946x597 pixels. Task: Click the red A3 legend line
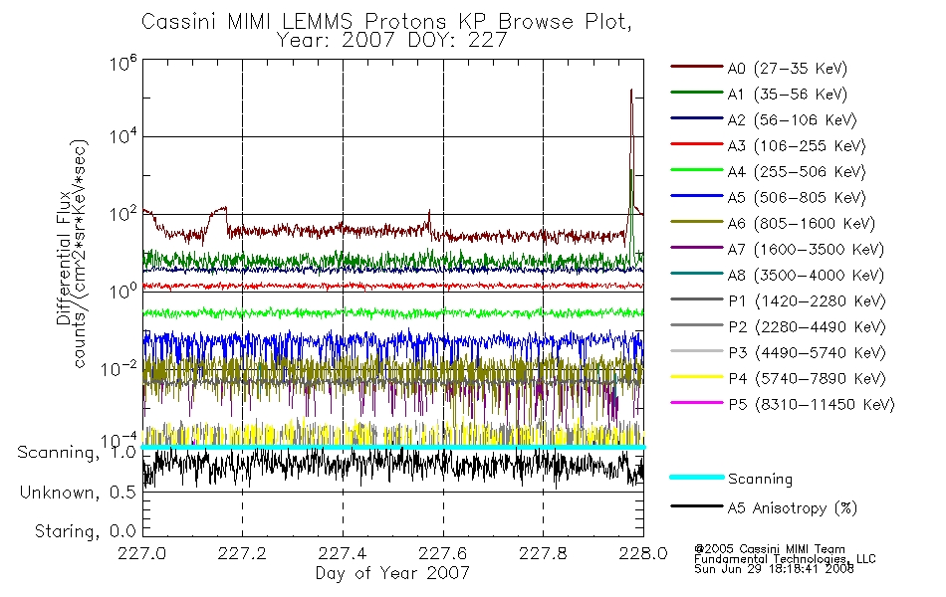pos(697,144)
